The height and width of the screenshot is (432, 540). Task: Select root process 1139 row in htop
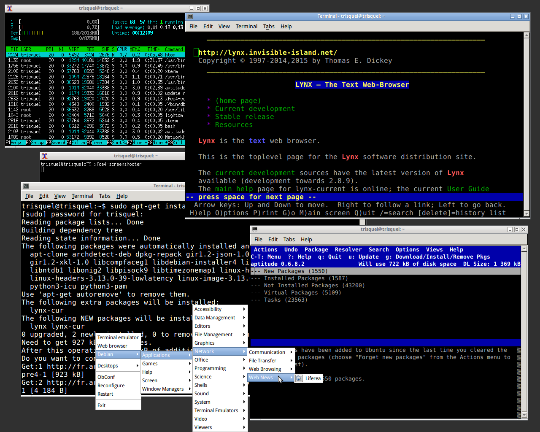(x=95, y=60)
